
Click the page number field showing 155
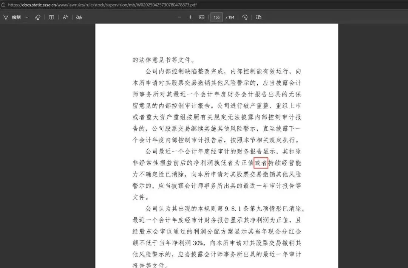pos(216,17)
